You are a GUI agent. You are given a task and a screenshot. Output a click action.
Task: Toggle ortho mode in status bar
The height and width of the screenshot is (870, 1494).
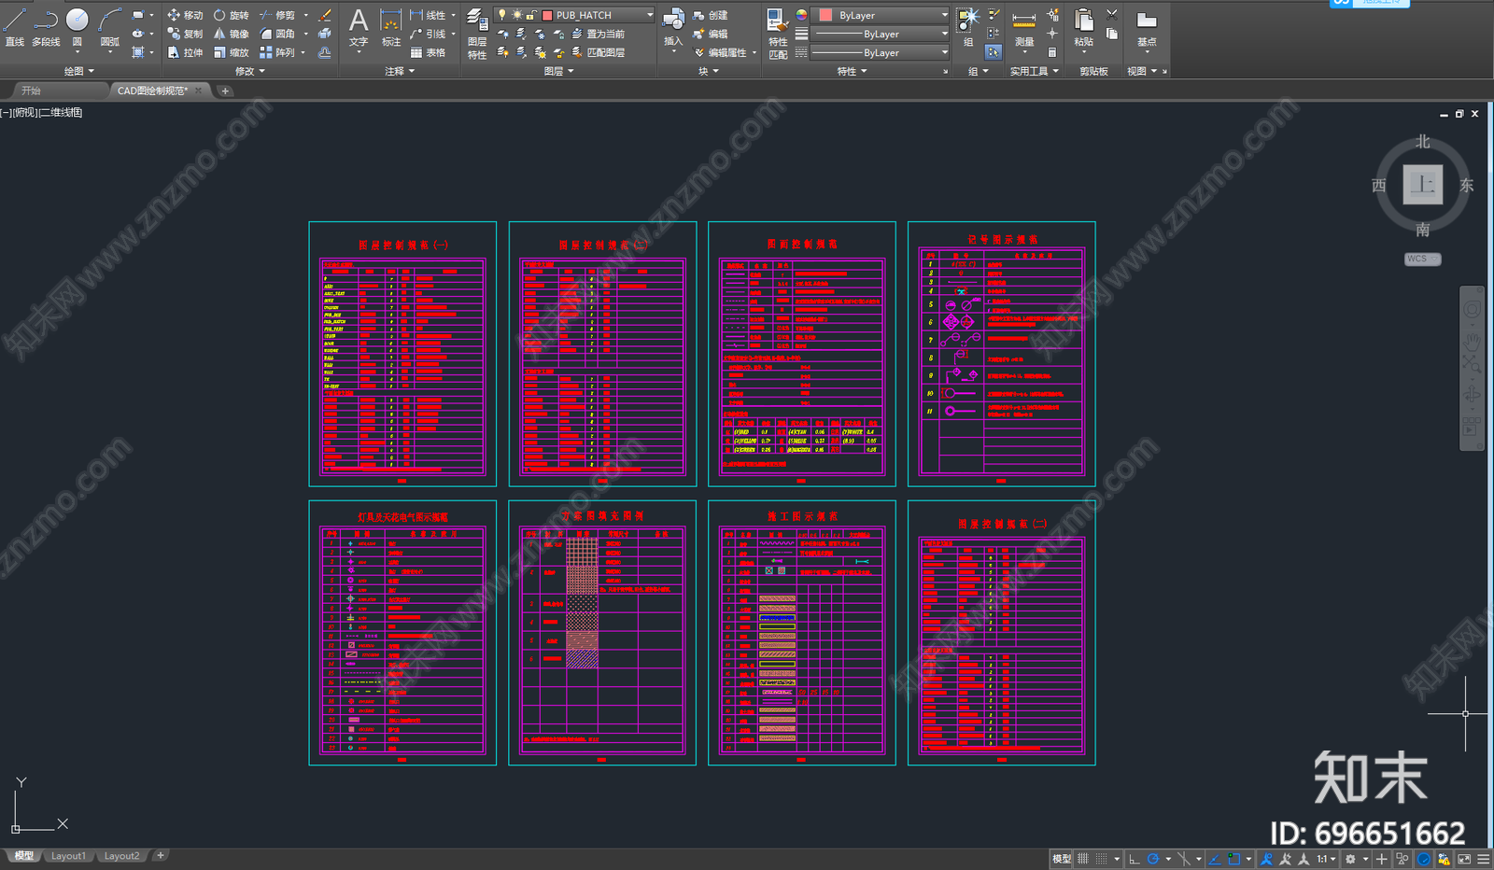1135,858
